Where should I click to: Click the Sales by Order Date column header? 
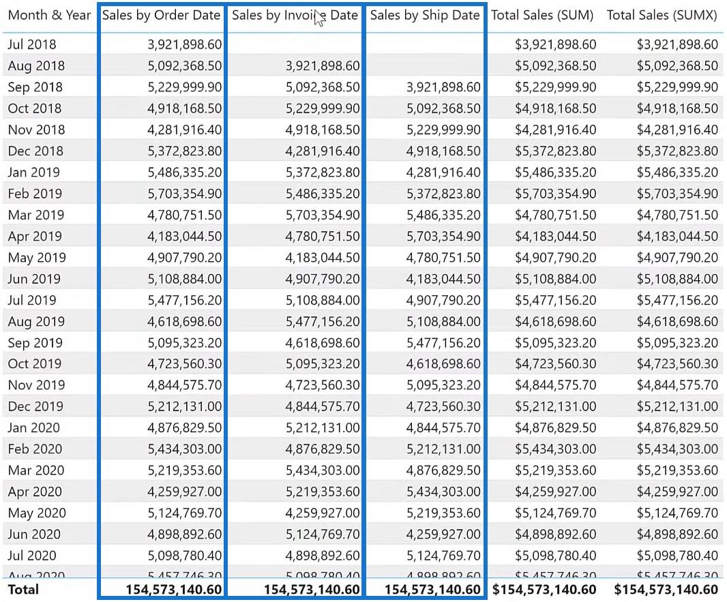pyautogui.click(x=161, y=15)
